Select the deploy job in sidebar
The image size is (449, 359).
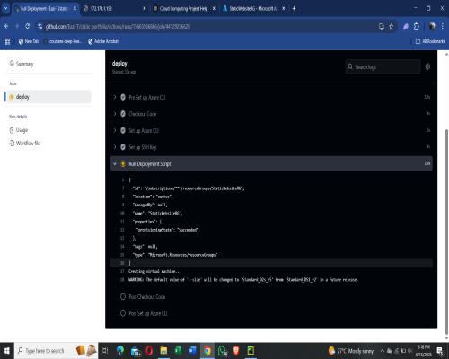click(x=49, y=97)
